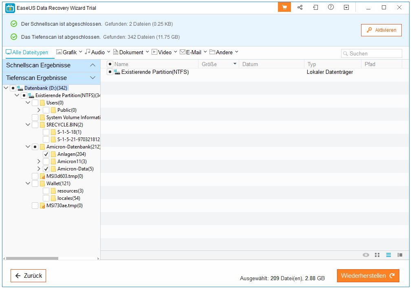Click the Datenbank (D:) drive icon
This screenshot has width=412, height=290.
point(20,88)
